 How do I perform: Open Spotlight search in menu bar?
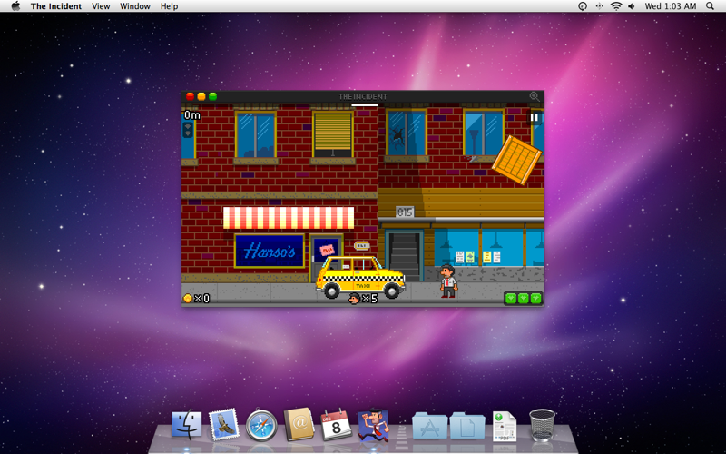coord(710,6)
